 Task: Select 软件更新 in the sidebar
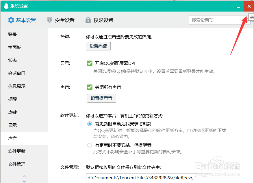pos(24,151)
